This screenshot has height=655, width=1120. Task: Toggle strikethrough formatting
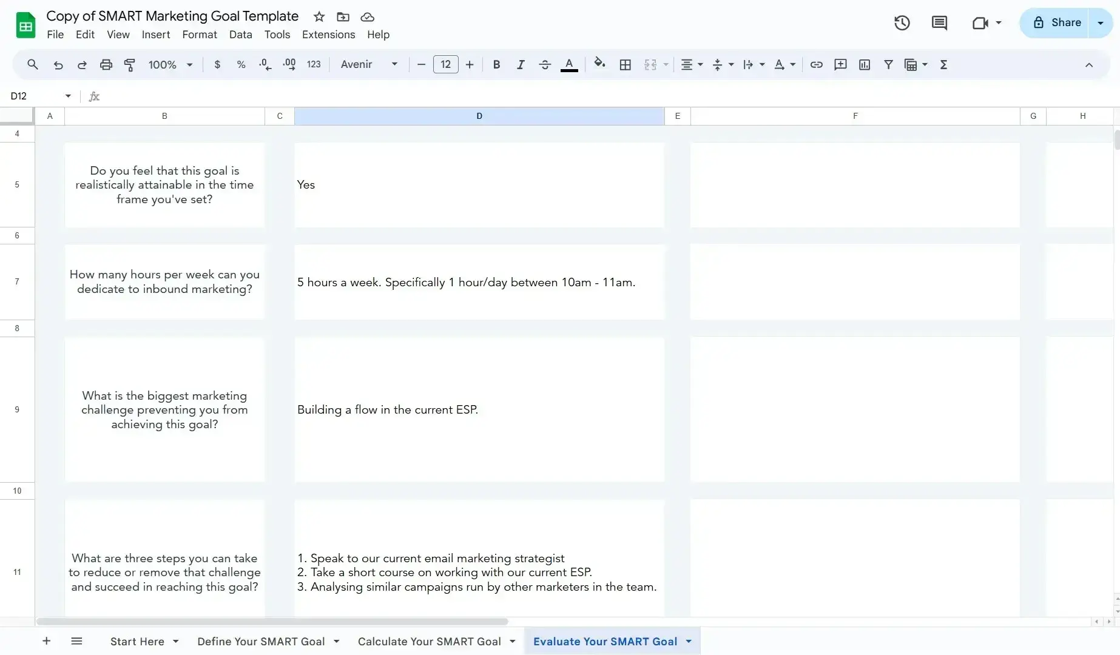(x=545, y=65)
